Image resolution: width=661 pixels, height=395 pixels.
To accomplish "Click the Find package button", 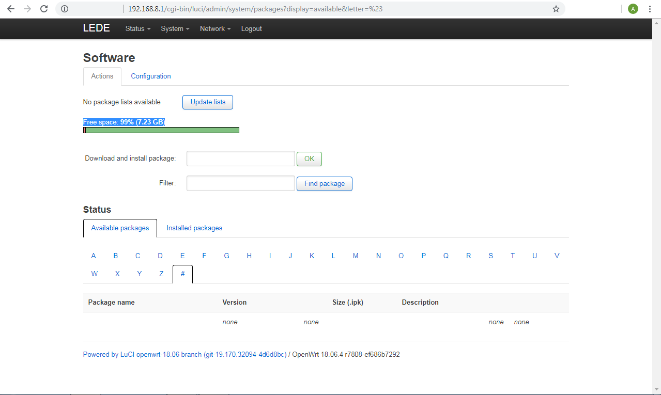I will pyautogui.click(x=325, y=184).
